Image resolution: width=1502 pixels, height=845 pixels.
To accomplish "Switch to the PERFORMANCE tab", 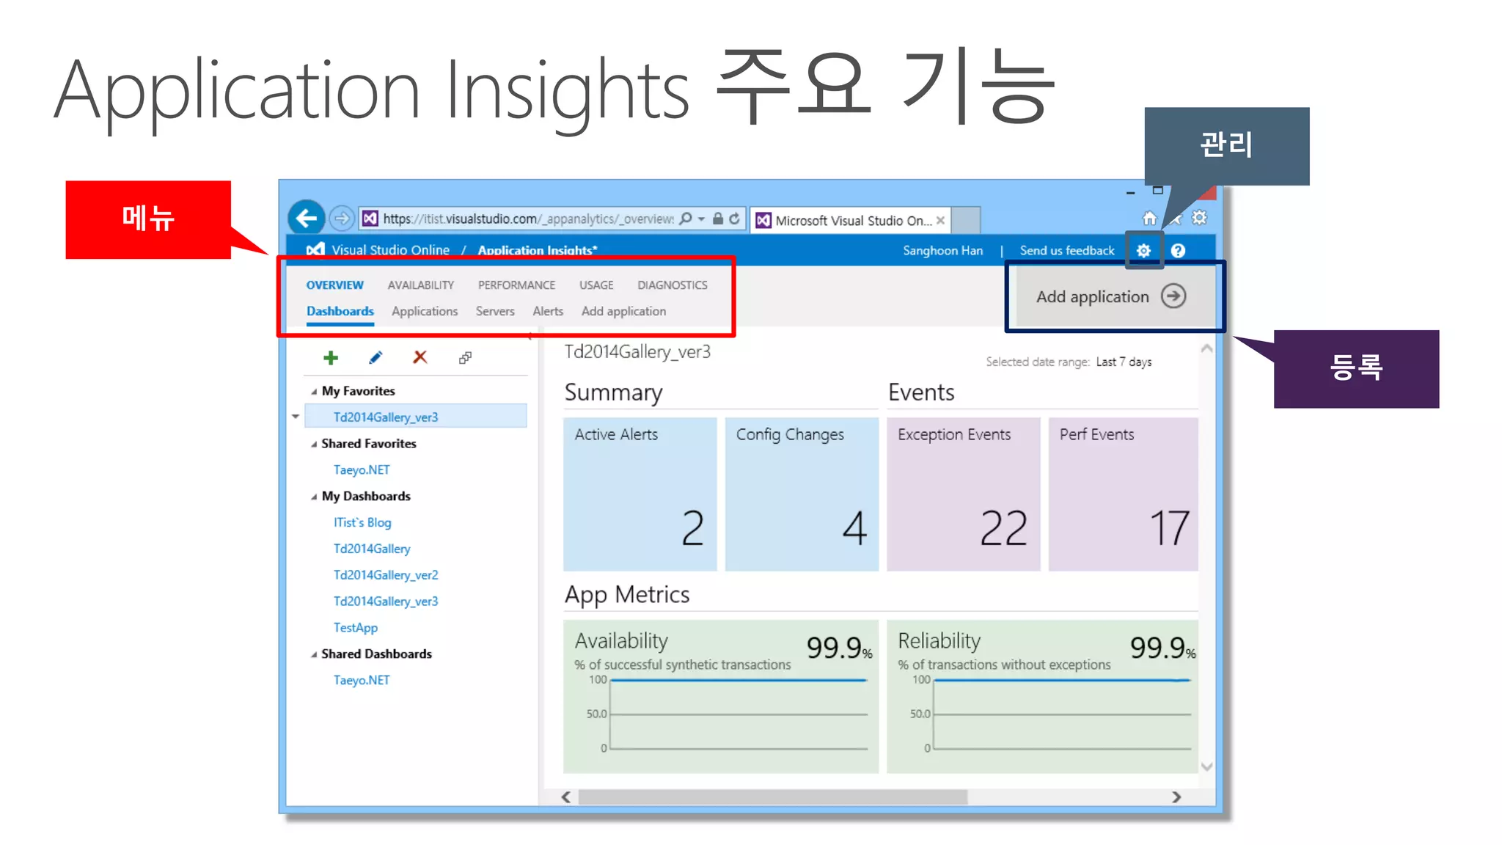I will pyautogui.click(x=516, y=285).
